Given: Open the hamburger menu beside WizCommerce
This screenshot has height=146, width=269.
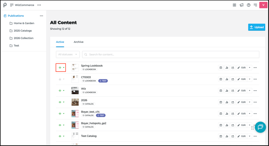Looking at the screenshot, I should [12, 5].
